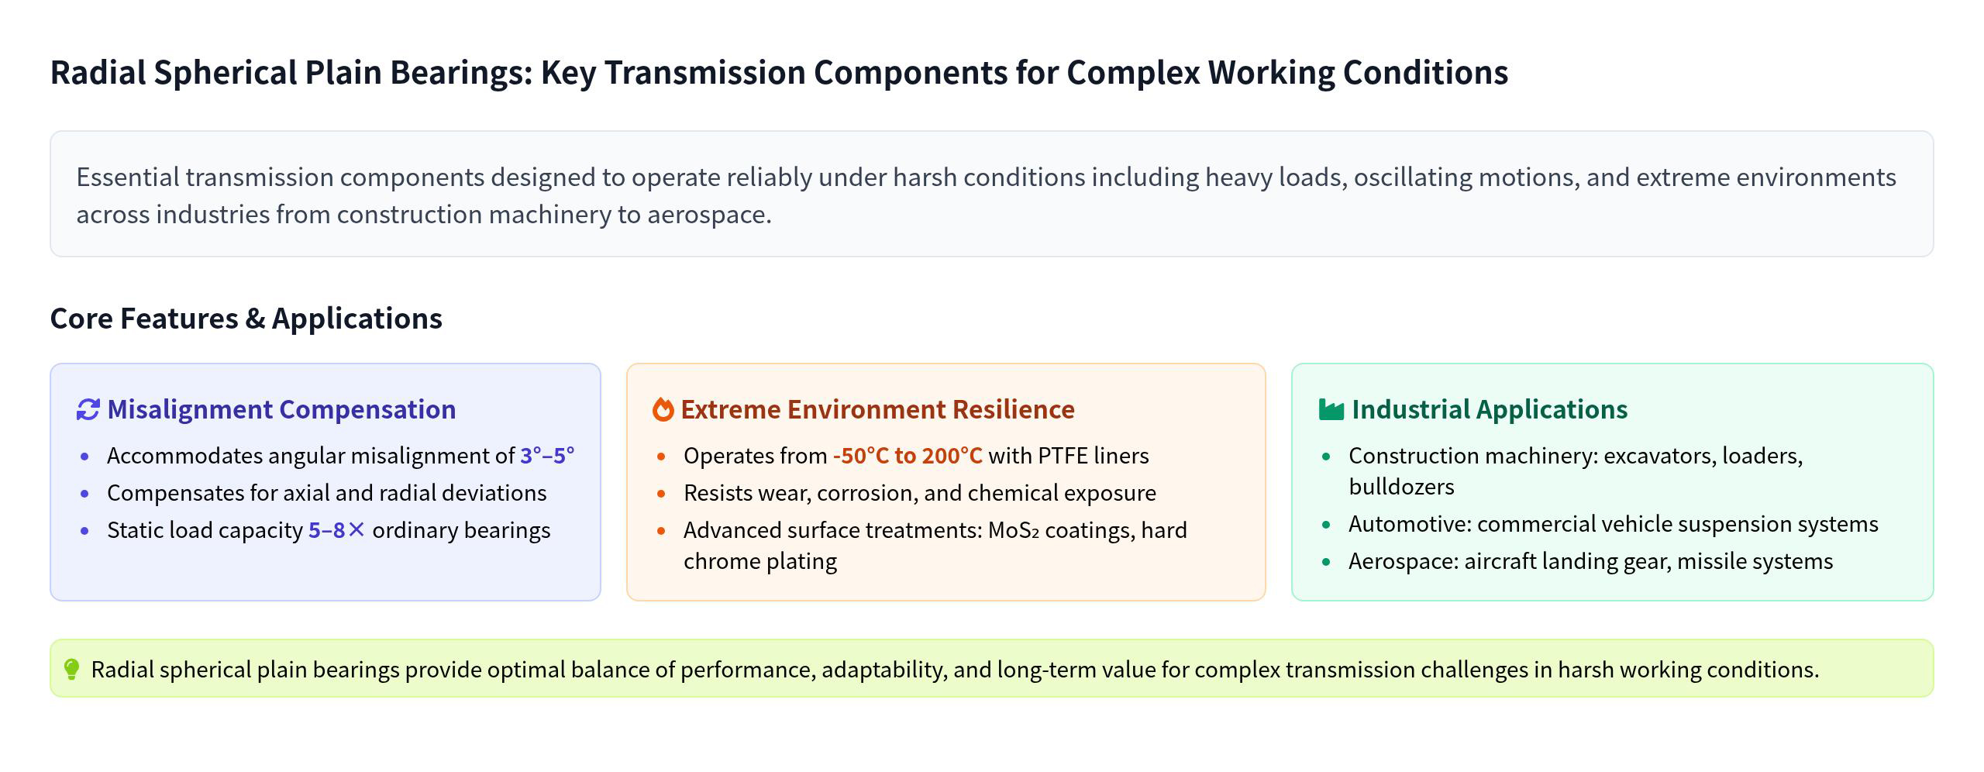Select the axial and radial deviations bullet
Image resolution: width=1984 pixels, height=772 pixels.
point(326,493)
